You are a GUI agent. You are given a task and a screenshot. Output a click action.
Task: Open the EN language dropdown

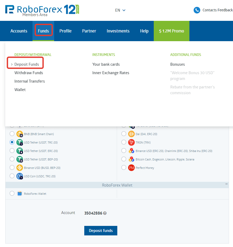(x=120, y=10)
